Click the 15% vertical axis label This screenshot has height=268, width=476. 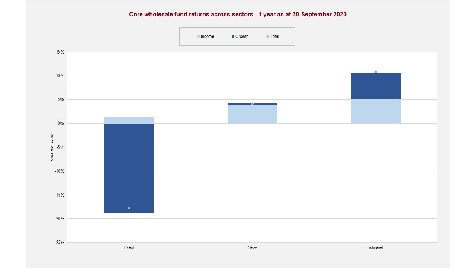tap(61, 52)
